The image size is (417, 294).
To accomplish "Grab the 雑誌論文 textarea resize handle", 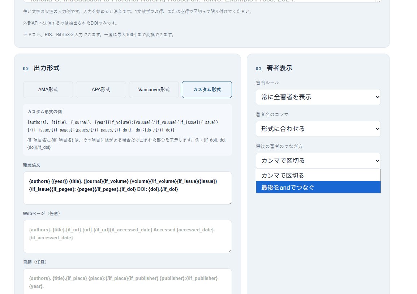I will click(230, 202).
